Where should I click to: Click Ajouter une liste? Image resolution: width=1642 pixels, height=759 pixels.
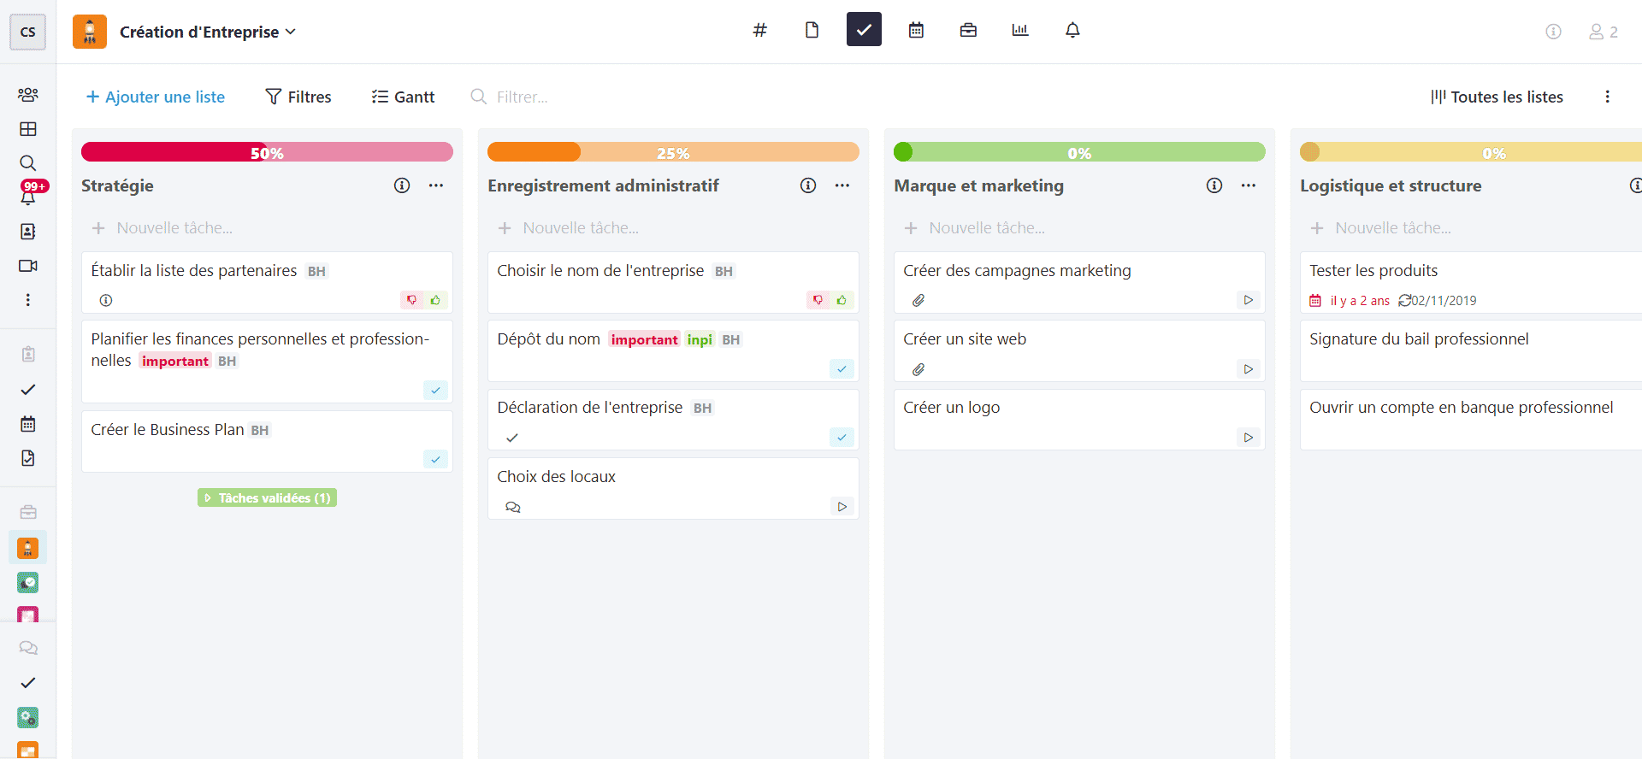156,97
